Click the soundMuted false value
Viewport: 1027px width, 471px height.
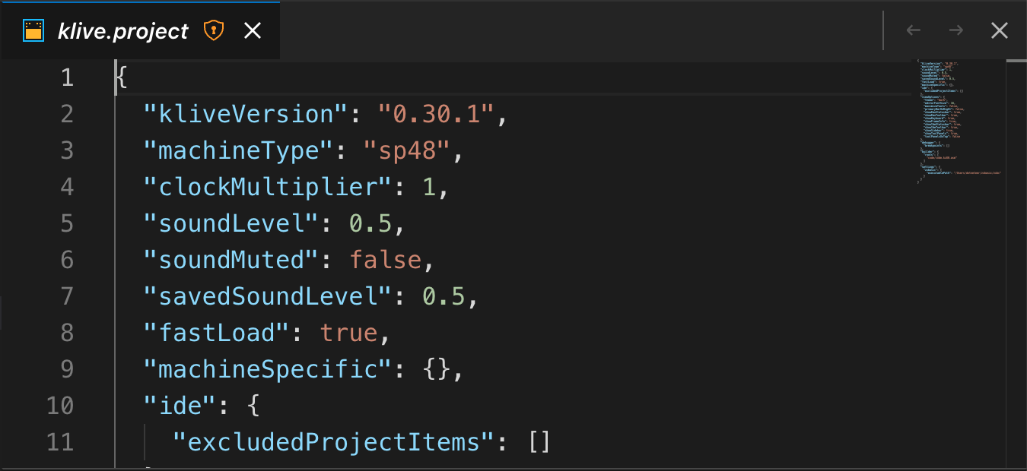tap(386, 260)
